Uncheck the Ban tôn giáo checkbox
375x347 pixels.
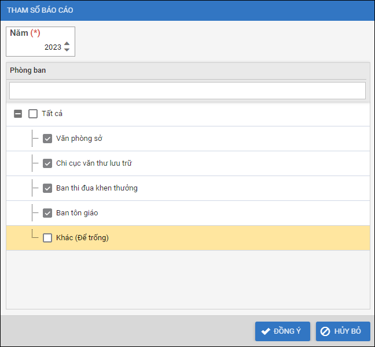[x=47, y=213]
